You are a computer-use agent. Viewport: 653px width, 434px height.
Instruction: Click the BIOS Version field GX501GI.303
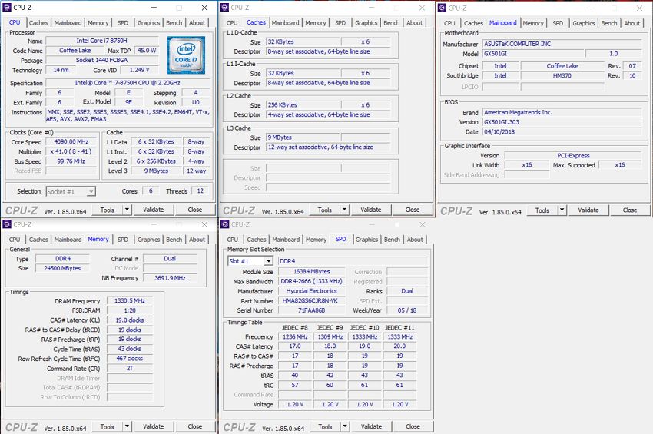[562, 122]
